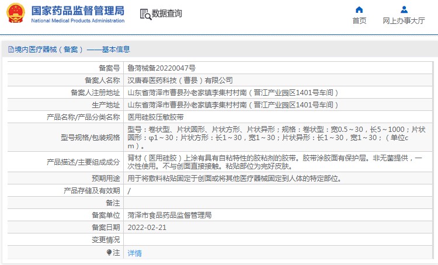Select filing authority 菏泽市食品药品监督管理局
This screenshot has height=265, width=438.
(169, 215)
